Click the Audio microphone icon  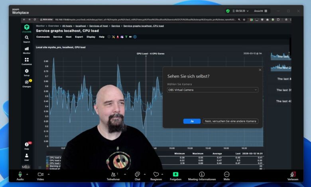(x=20, y=174)
